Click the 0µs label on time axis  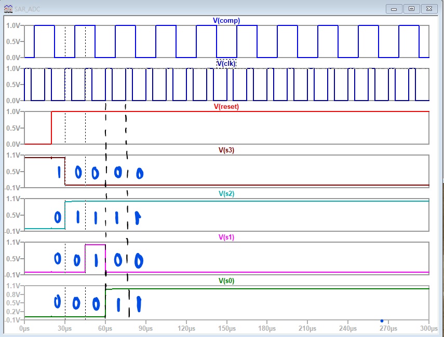(x=24, y=328)
